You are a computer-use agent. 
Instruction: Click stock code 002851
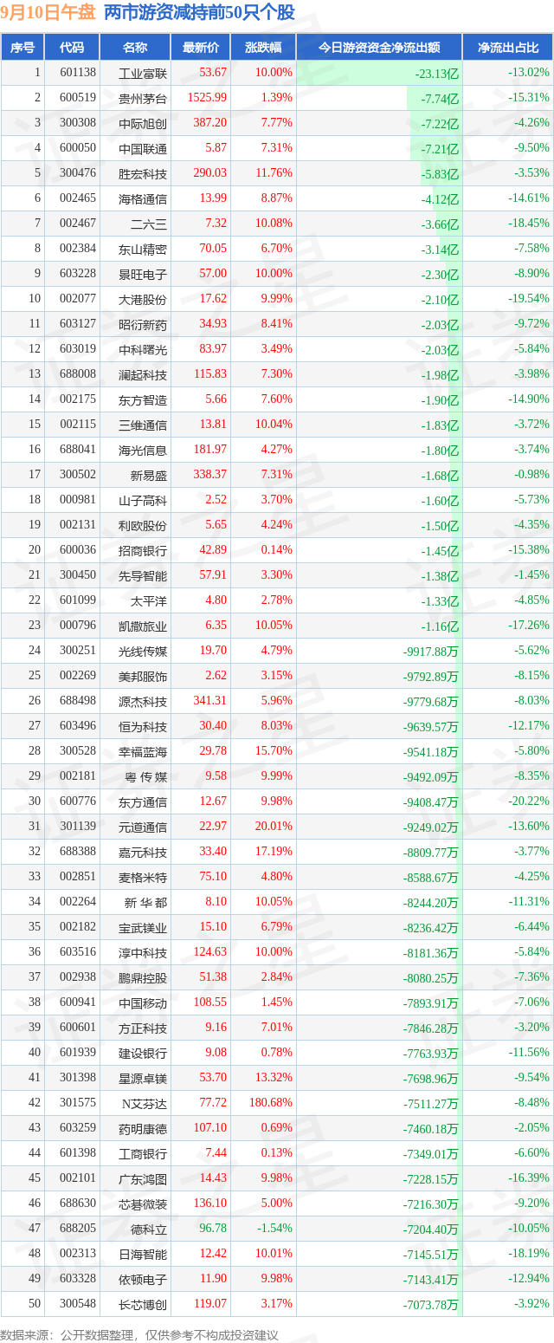point(77,877)
